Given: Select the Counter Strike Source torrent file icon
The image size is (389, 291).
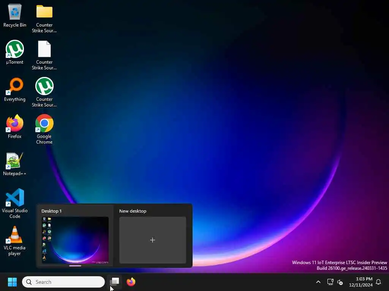Looking at the screenshot, I should click(x=44, y=92).
